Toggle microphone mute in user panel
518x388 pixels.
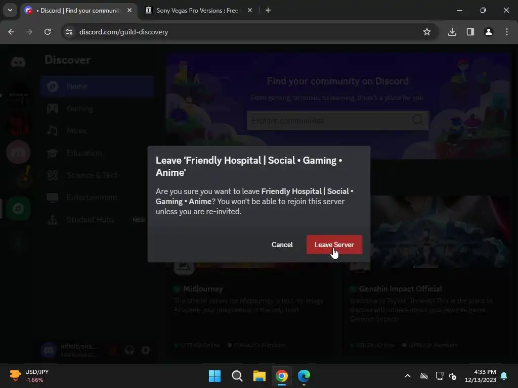click(113, 350)
